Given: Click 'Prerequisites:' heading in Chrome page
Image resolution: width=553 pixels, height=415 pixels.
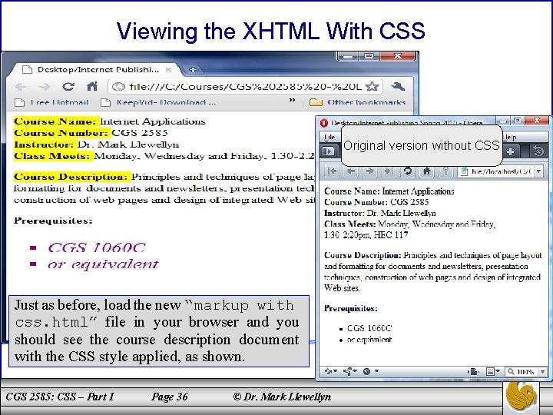Looking at the screenshot, I should (53, 221).
